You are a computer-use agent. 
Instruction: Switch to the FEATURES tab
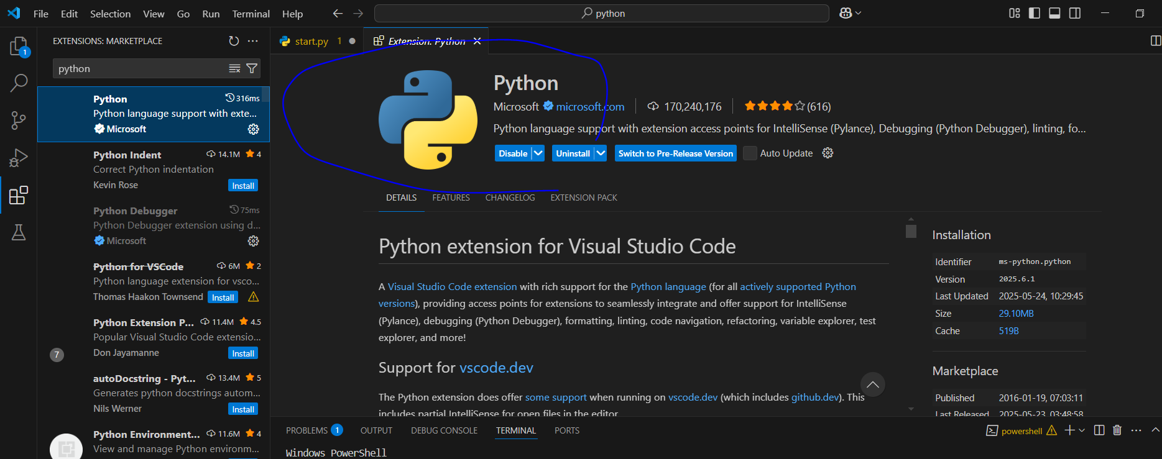tap(451, 198)
